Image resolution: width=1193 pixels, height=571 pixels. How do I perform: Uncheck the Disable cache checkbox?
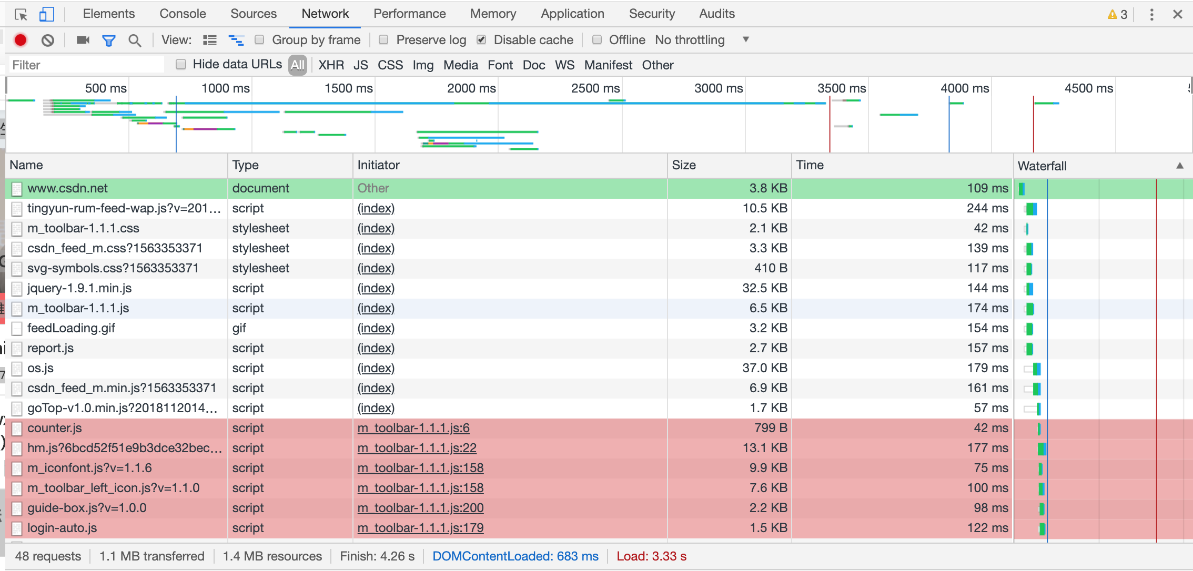[x=481, y=39]
